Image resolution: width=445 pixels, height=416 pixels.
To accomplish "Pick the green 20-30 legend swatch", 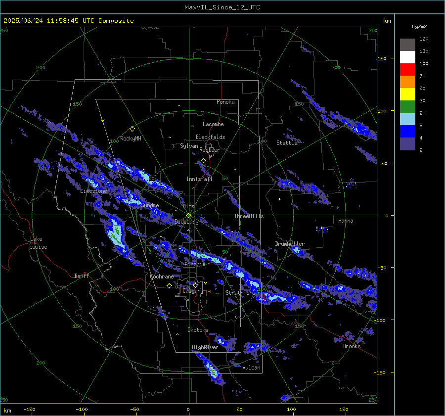I will coord(407,107).
